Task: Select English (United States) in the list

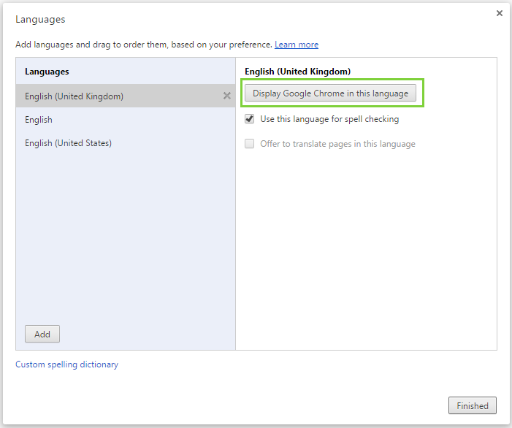Action: coord(68,143)
